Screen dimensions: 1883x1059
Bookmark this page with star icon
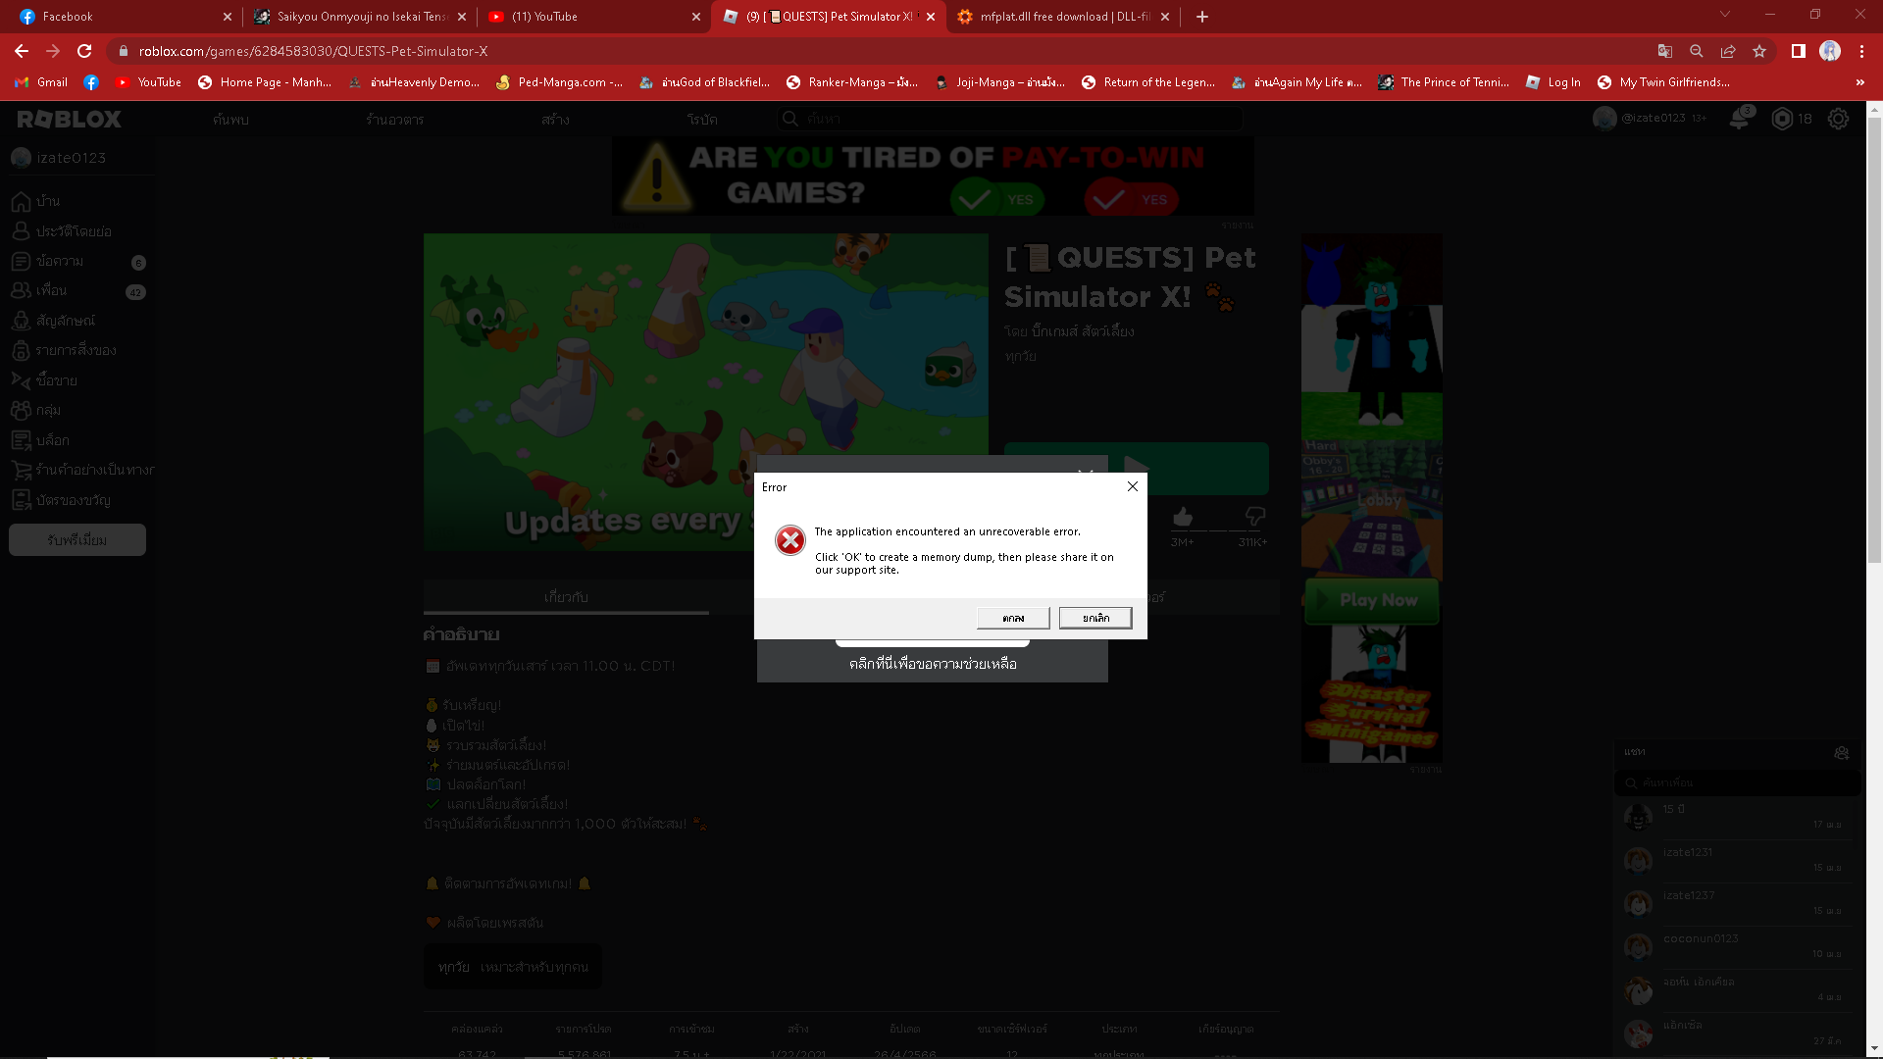pyautogui.click(x=1759, y=51)
